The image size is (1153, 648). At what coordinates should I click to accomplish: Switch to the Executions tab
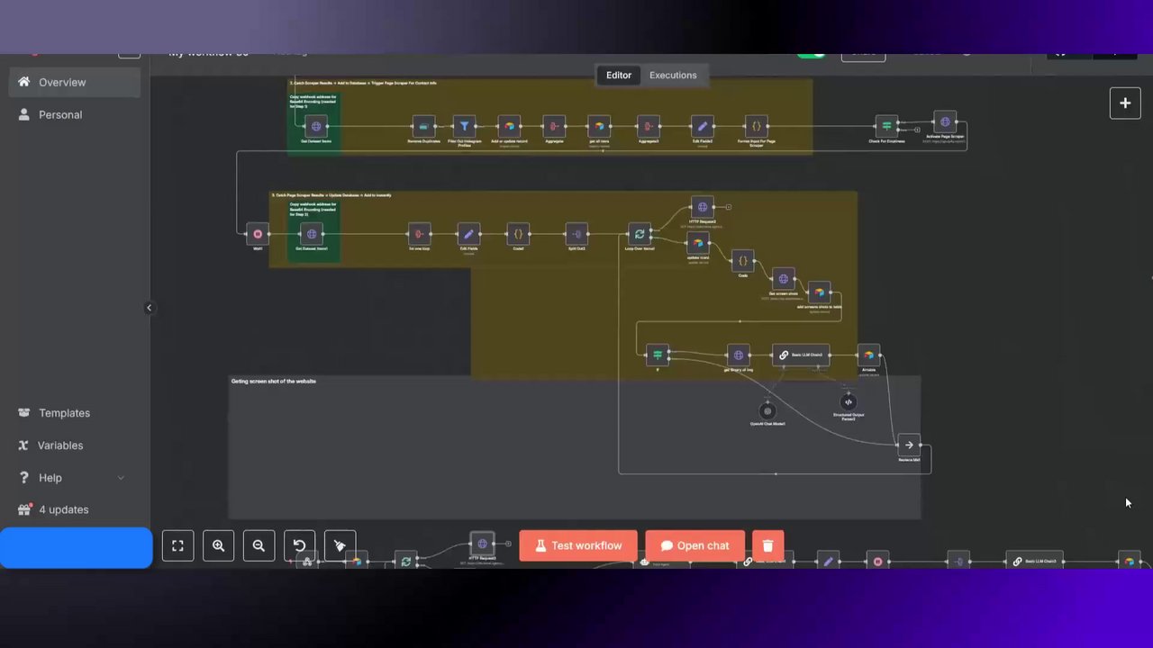[673, 76]
